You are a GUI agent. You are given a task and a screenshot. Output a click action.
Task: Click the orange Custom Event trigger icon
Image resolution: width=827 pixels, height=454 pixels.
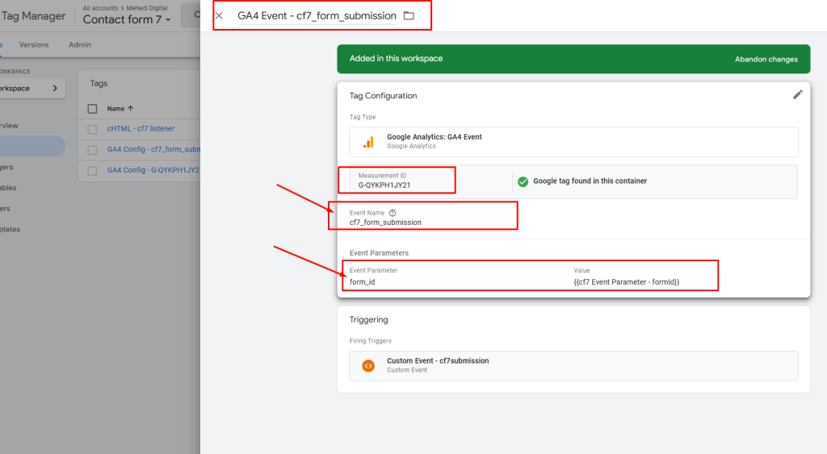[x=368, y=365]
